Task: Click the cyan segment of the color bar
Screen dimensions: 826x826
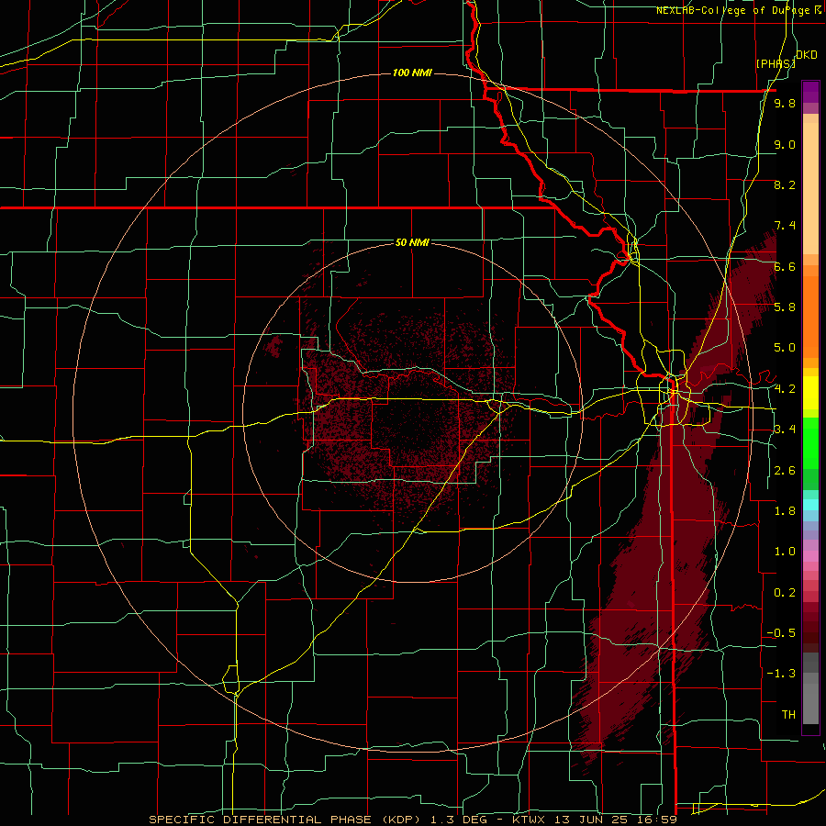Action: pyautogui.click(x=810, y=504)
